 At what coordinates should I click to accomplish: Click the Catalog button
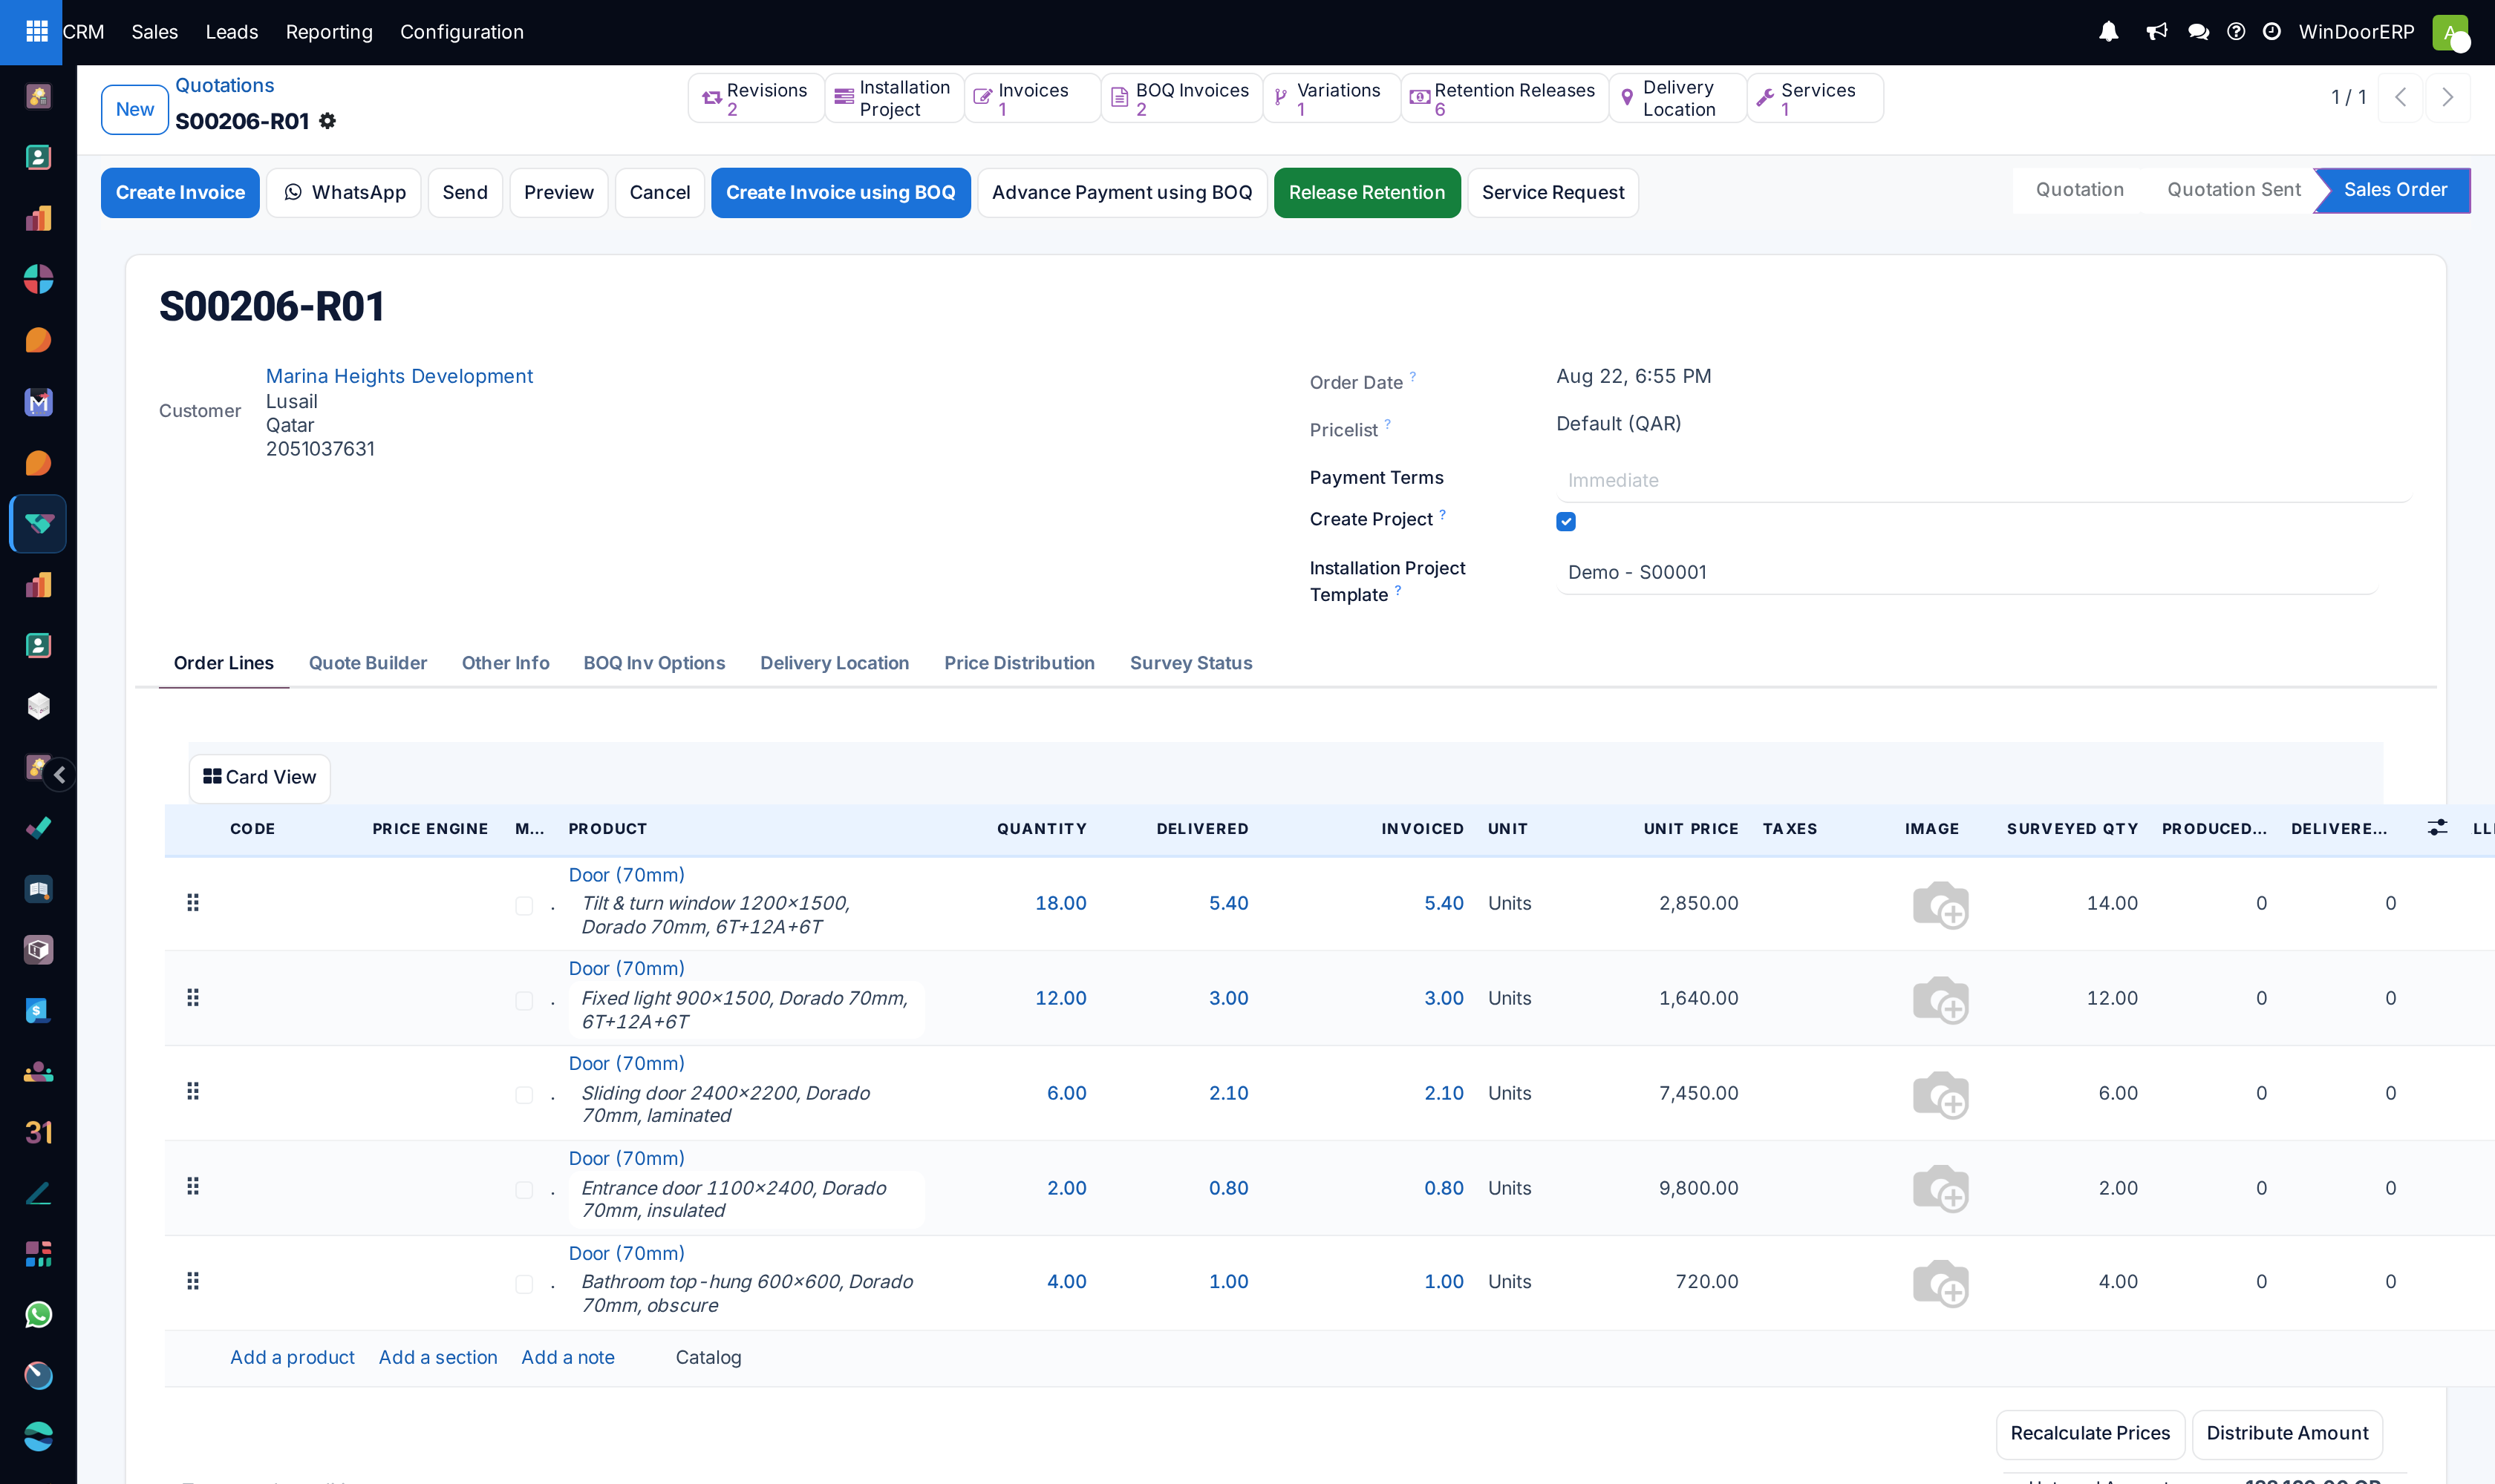pos(708,1357)
